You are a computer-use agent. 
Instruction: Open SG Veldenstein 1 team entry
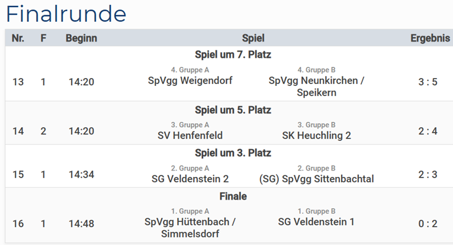(316, 222)
